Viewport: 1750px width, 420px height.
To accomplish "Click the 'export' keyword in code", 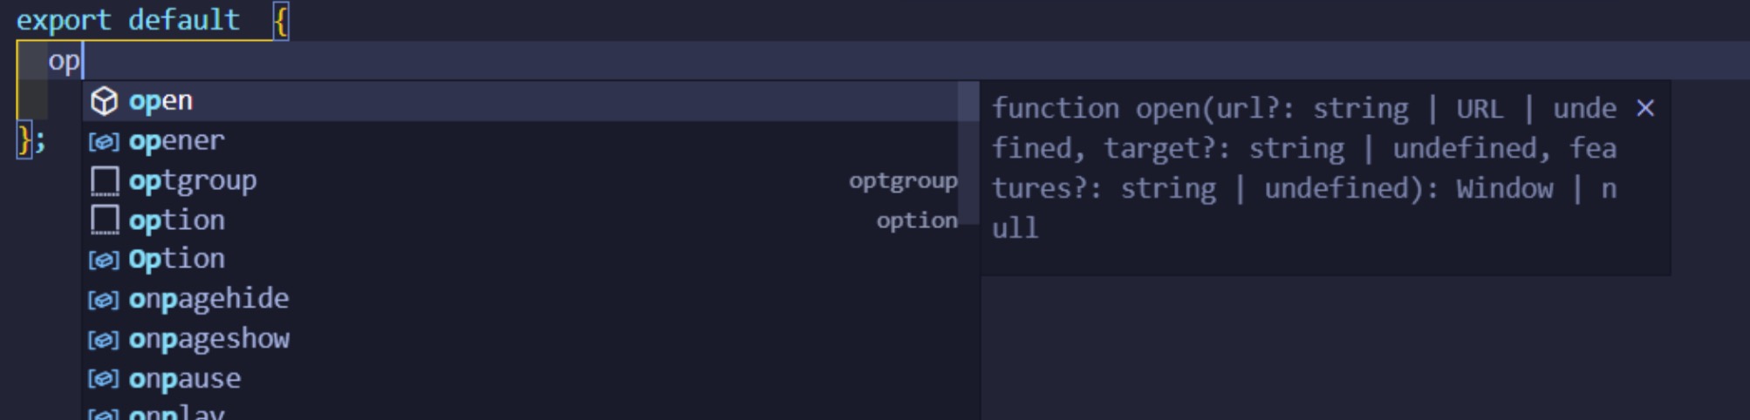I will pos(64,20).
